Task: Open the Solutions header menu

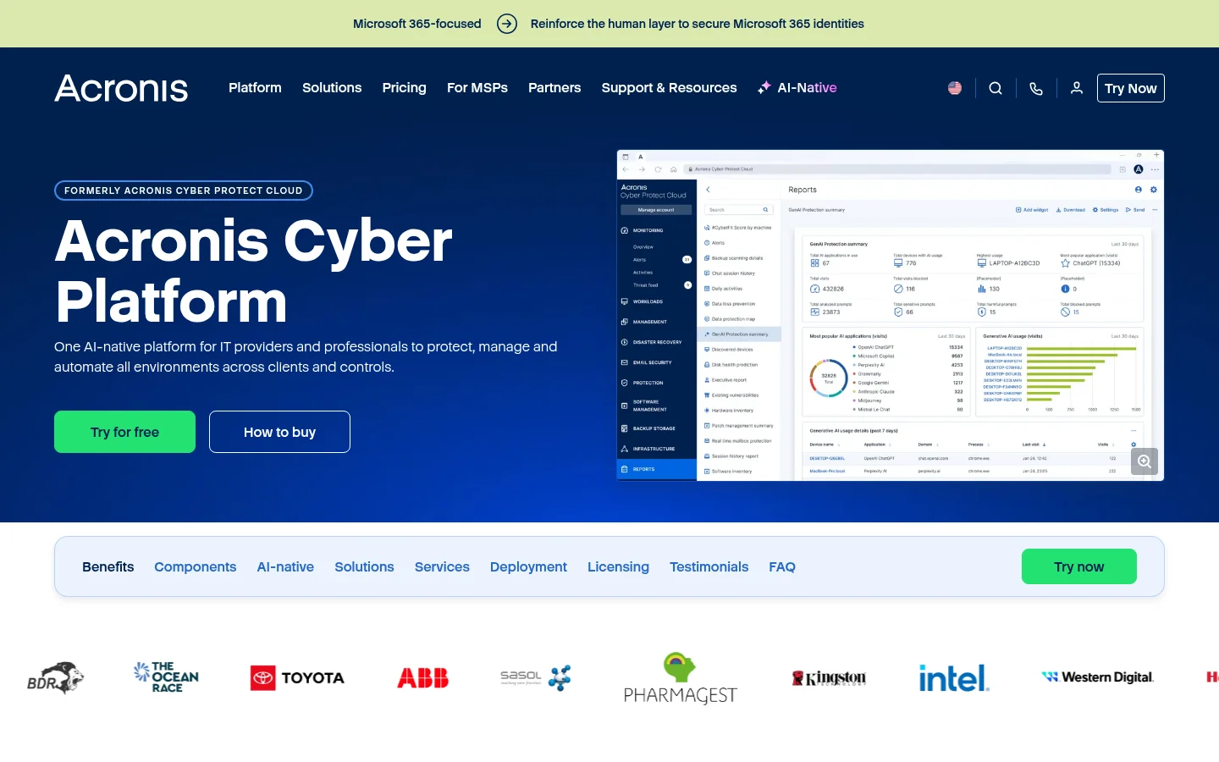Action: [x=332, y=87]
